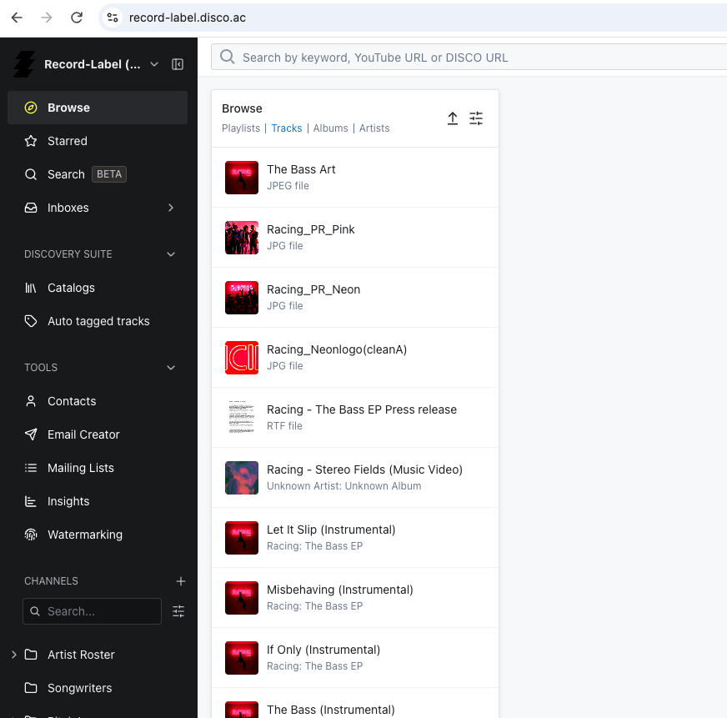Open Contacts
Screen dimensions: 727x718
[x=98, y=401]
